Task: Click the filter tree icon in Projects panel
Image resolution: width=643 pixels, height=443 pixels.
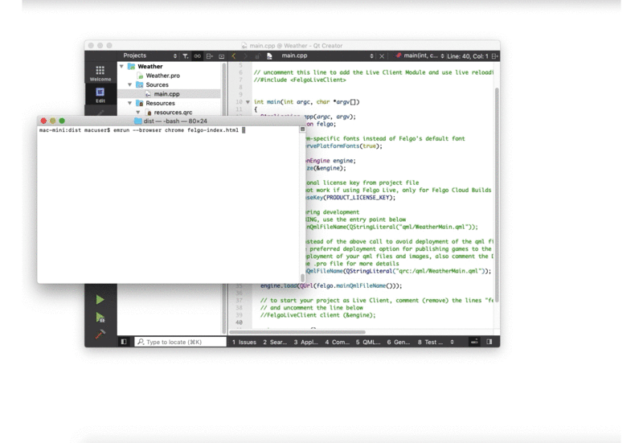Action: coord(186,55)
